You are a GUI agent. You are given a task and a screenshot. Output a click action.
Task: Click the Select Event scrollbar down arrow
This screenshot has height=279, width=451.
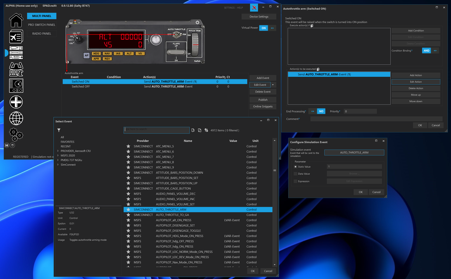(x=275, y=265)
